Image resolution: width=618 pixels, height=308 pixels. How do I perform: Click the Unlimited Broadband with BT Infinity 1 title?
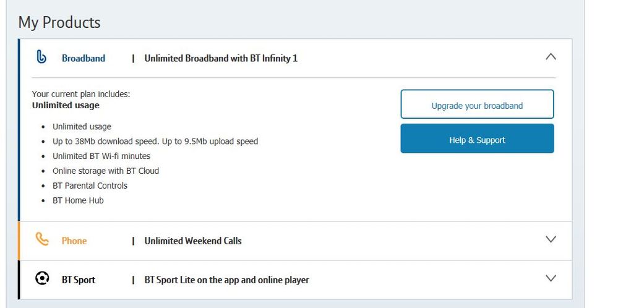pyautogui.click(x=221, y=58)
